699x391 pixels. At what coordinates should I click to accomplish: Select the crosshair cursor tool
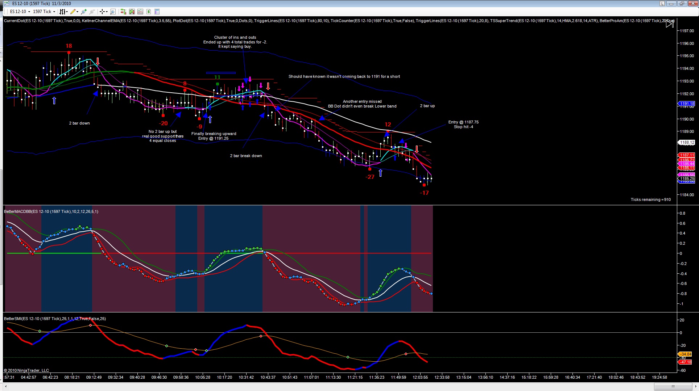[x=102, y=12]
